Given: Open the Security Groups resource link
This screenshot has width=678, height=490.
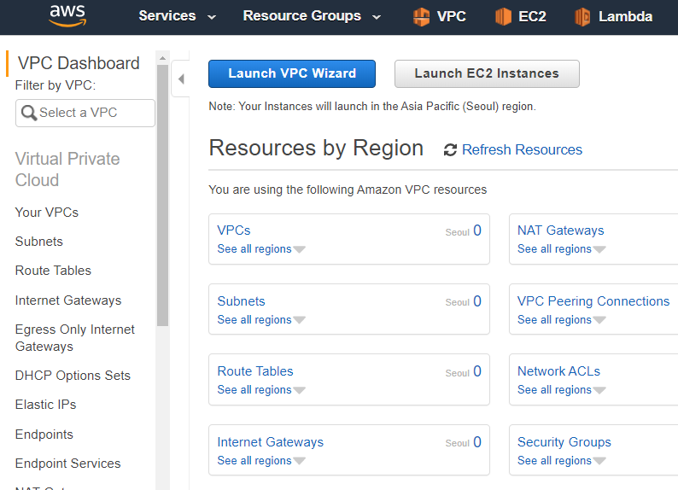Looking at the screenshot, I should 564,442.
